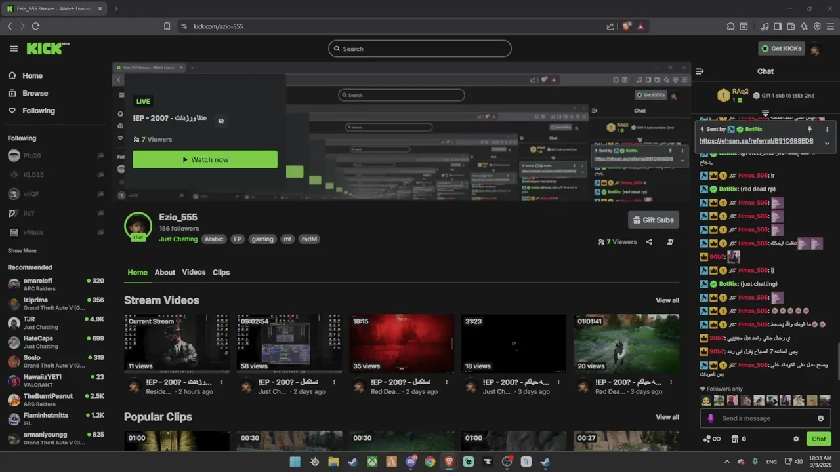The image size is (840, 472).
Task: Reload the page
Action: (x=35, y=26)
